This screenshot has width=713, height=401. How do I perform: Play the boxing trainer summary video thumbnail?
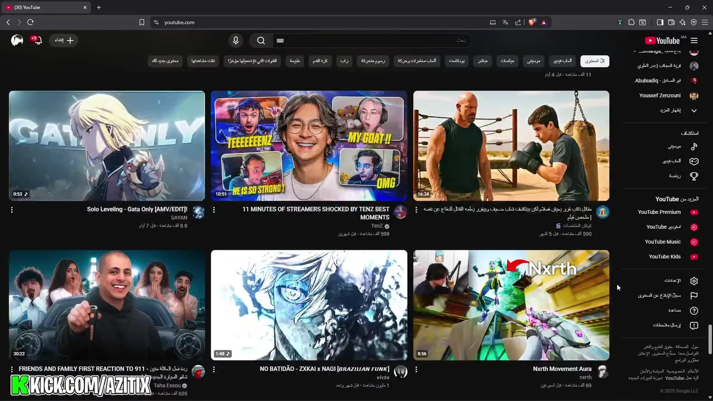(x=511, y=145)
